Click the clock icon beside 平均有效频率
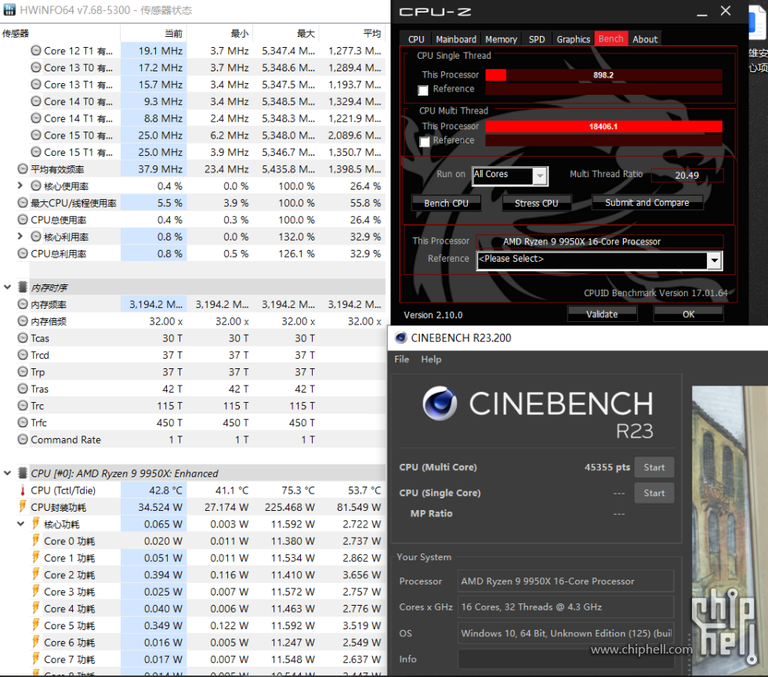Image resolution: width=768 pixels, height=677 pixels. click(x=23, y=169)
